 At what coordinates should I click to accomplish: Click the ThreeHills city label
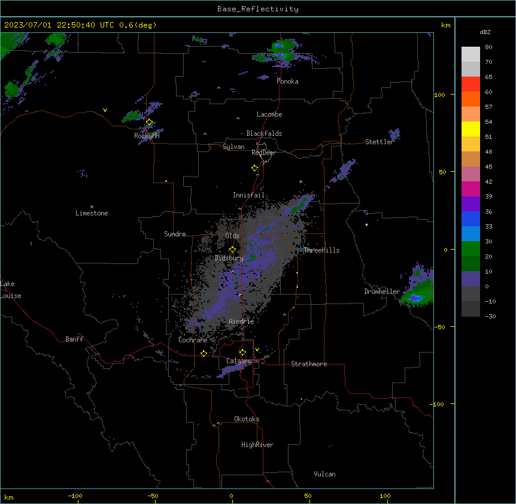point(321,250)
